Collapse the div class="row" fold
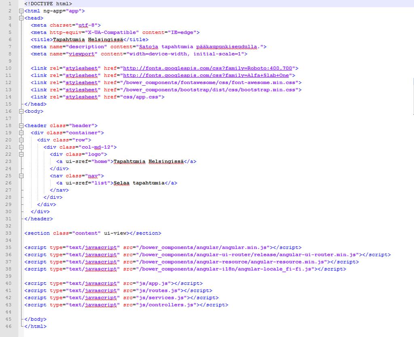414x337 pixels. click(x=21, y=140)
